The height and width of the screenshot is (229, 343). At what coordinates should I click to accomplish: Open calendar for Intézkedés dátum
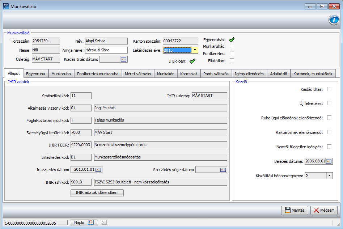(x=98, y=170)
